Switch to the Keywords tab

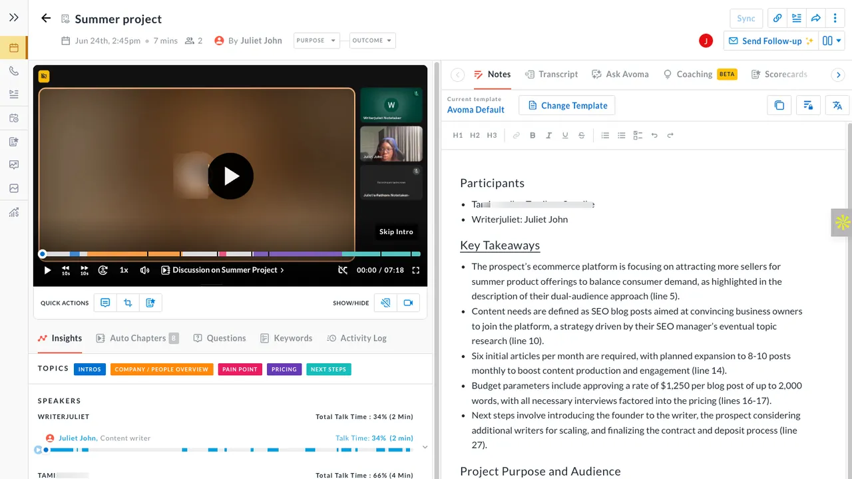[286, 338]
